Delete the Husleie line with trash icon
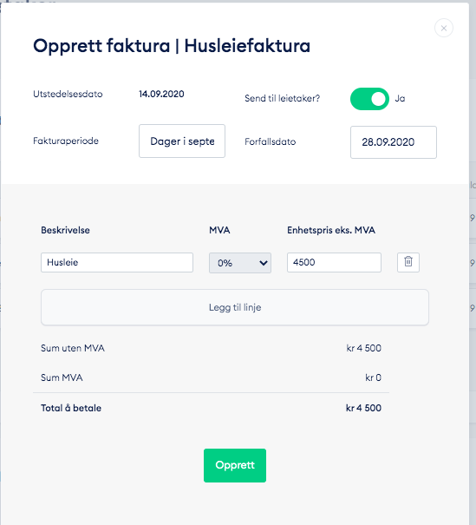Viewport: 476px width, 525px height. tap(408, 262)
